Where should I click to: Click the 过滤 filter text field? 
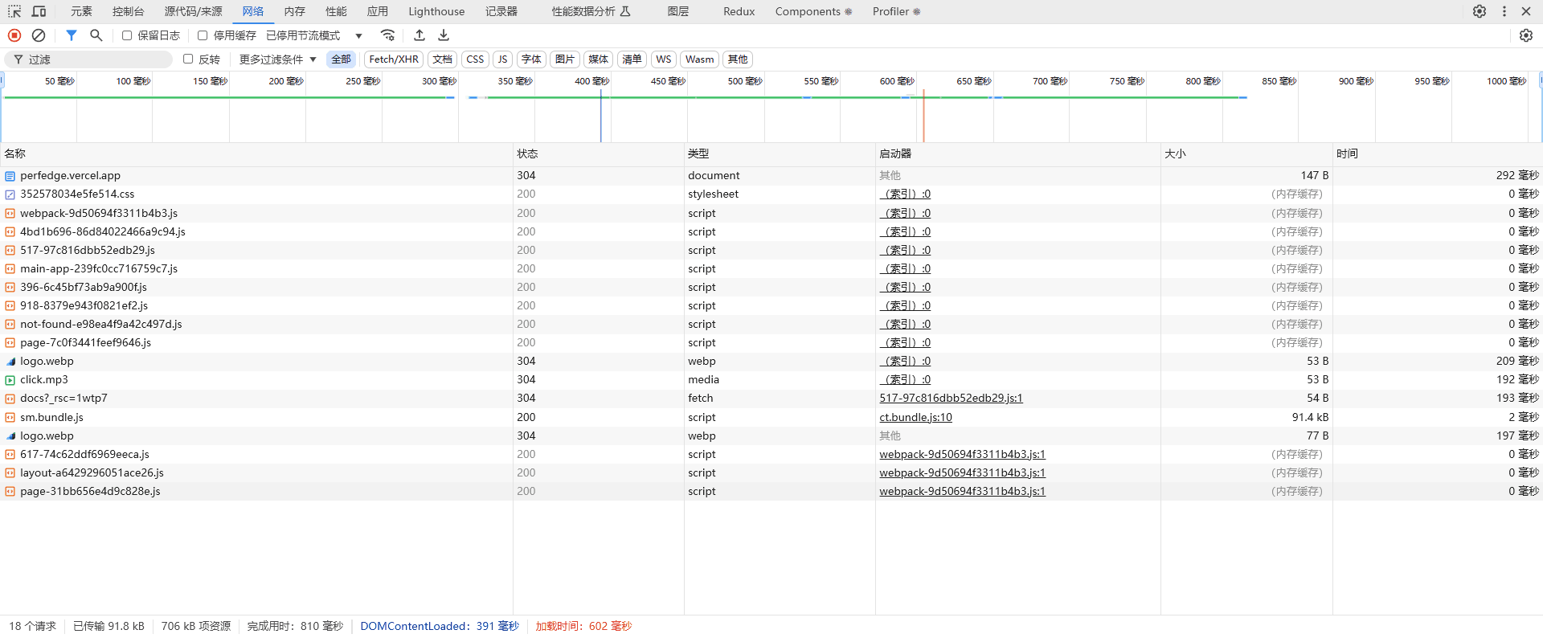click(96, 59)
